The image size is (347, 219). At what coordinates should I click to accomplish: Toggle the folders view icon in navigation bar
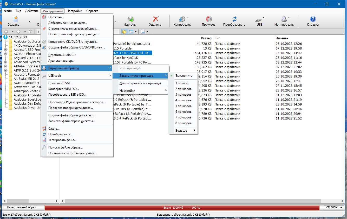coord(124,32)
